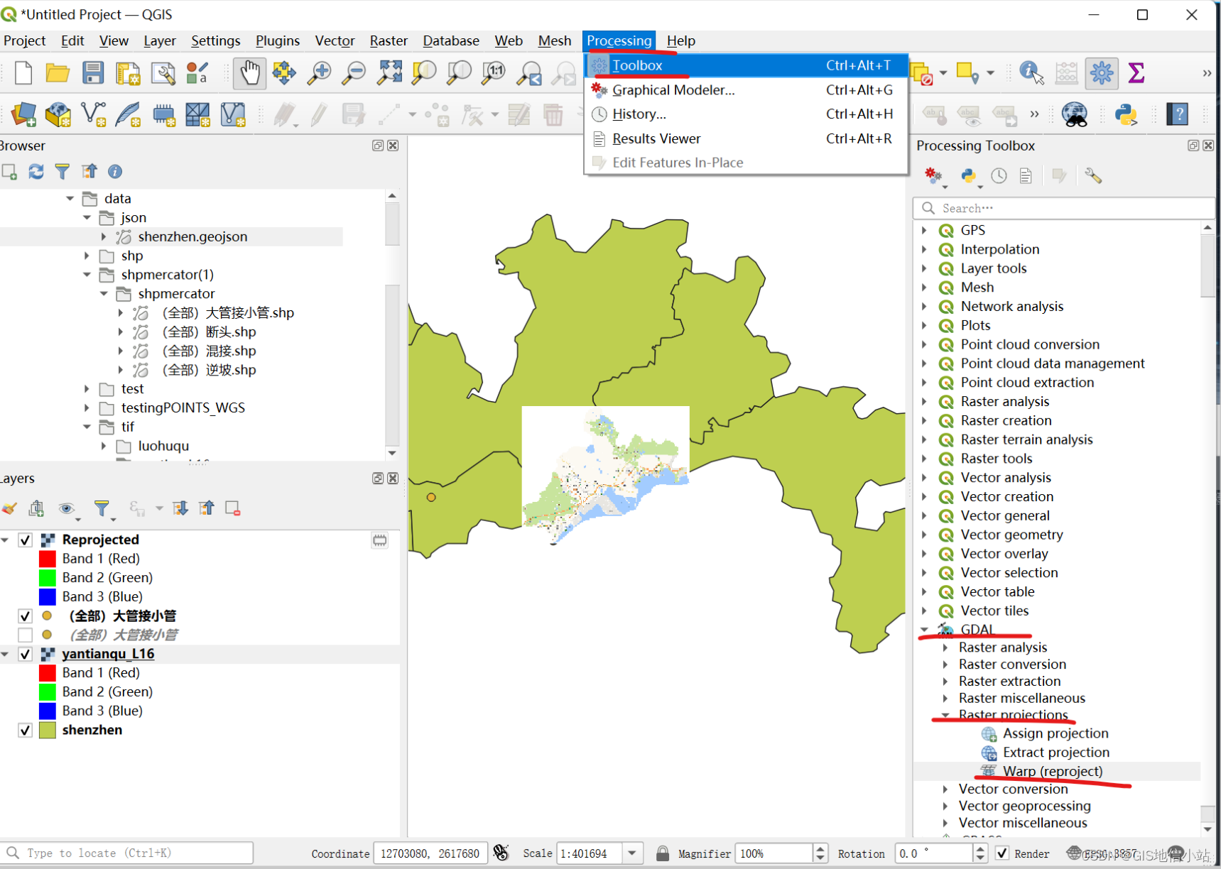1221x869 pixels.
Task: Increase Magnifier with up stepper
Action: [820, 848]
